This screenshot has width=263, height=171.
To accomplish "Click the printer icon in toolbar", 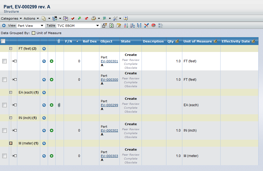I will point(94,18).
